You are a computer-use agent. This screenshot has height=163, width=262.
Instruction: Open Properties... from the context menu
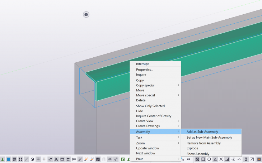(144, 69)
